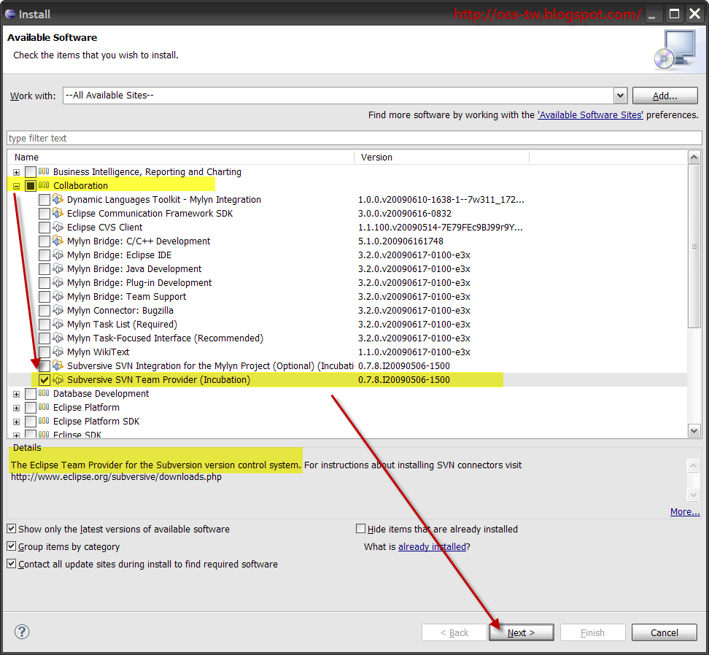Click Mylyn Bridge C/C++ Development icon

[58, 241]
